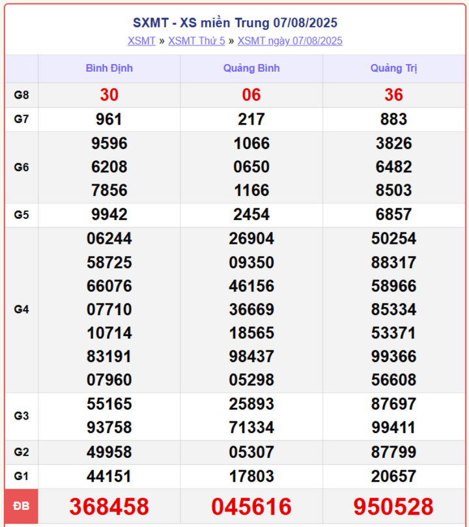This screenshot has height=527, width=469.
Task: Click special prize 045616 for Quảng Bình
Action: point(251,507)
